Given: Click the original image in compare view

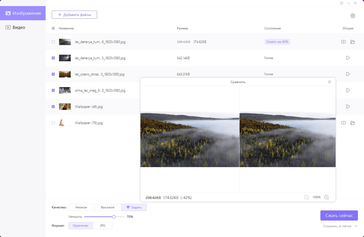Looking at the screenshot, I should (x=190, y=140).
